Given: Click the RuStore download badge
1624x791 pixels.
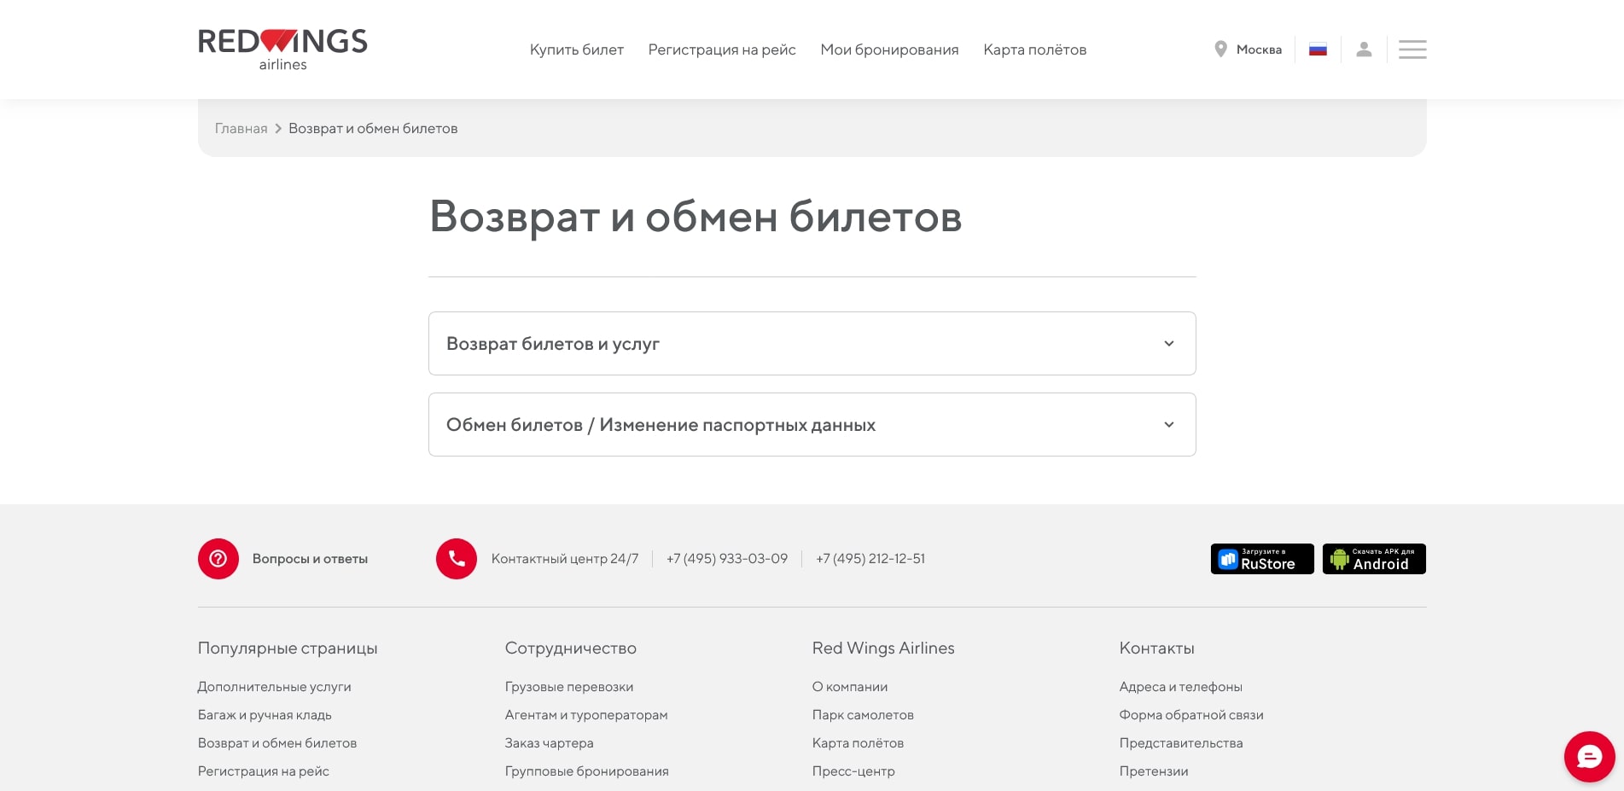Looking at the screenshot, I should pyautogui.click(x=1262, y=558).
